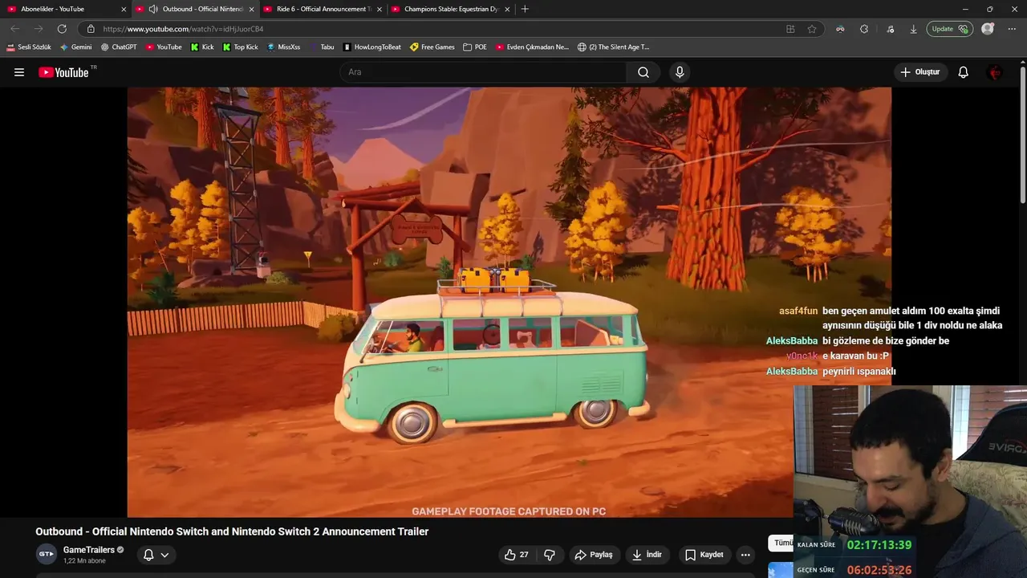Click the video player to pause
This screenshot has height=578, width=1027.
click(509, 302)
